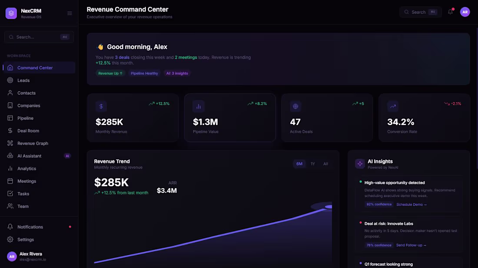Click the Settings gear icon in the sidebar
The width and height of the screenshot is (478, 268).
10,240
